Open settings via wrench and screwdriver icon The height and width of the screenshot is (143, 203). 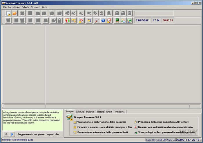97,21
